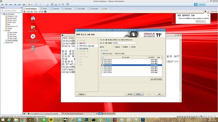Open KakaoTalk from the taskbar
218x122 pixels.
tap(51, 120)
